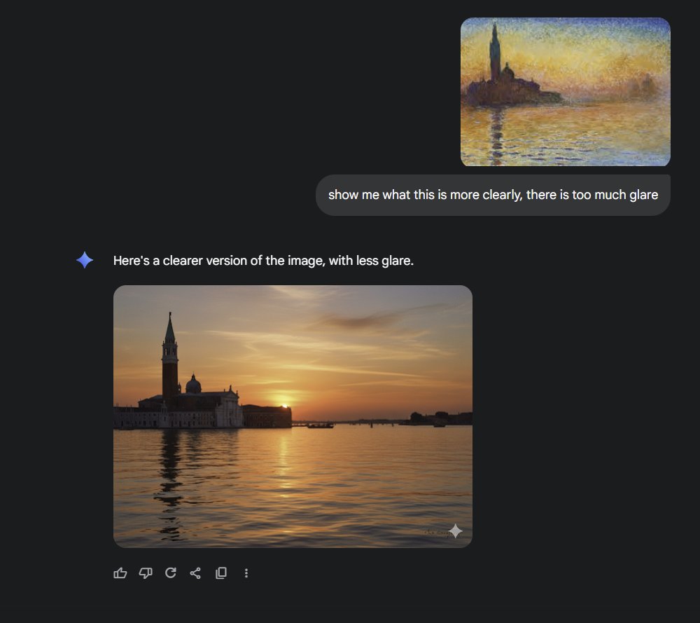Image resolution: width=700 pixels, height=623 pixels.
Task: Click the "Here's a clearer version" response text
Action: 263,261
